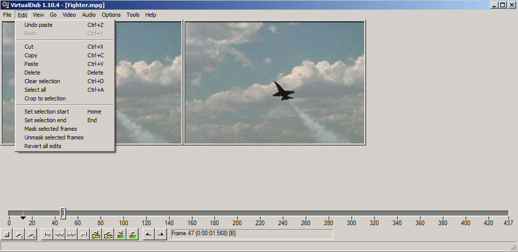This screenshot has width=518, height=252.
Task: Mark selection start with the mark-in button
Action: click(149, 235)
